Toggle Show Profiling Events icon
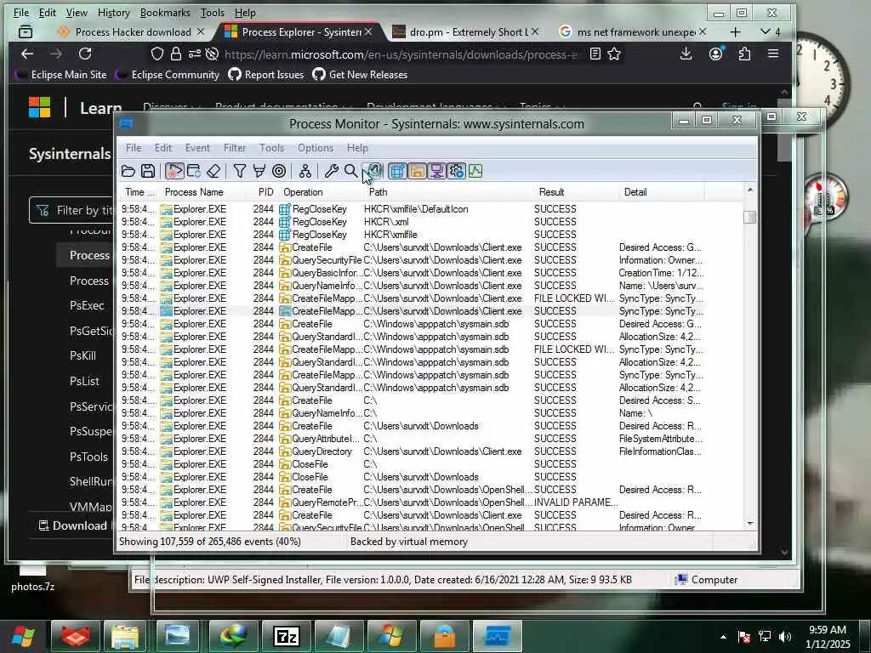 pyautogui.click(x=475, y=171)
